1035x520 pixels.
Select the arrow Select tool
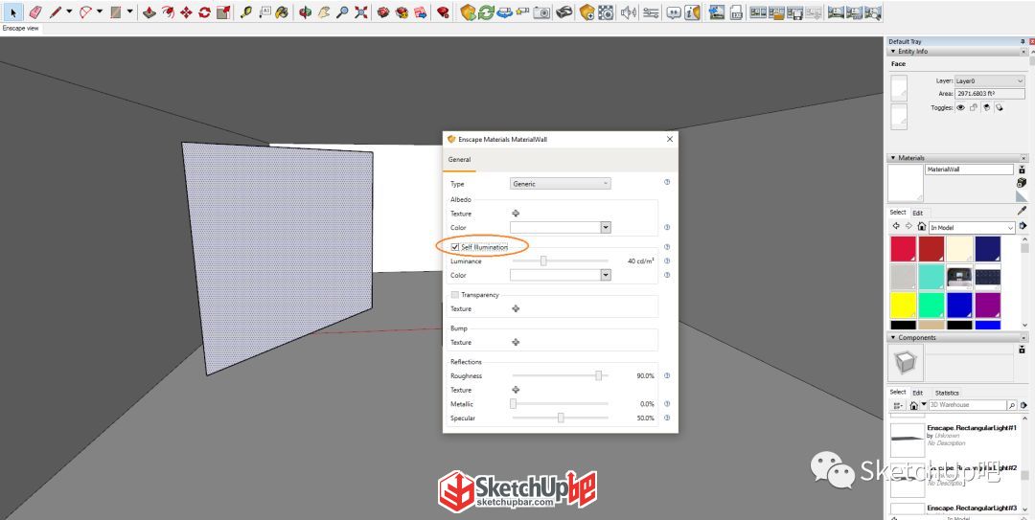pyautogui.click(x=13, y=12)
